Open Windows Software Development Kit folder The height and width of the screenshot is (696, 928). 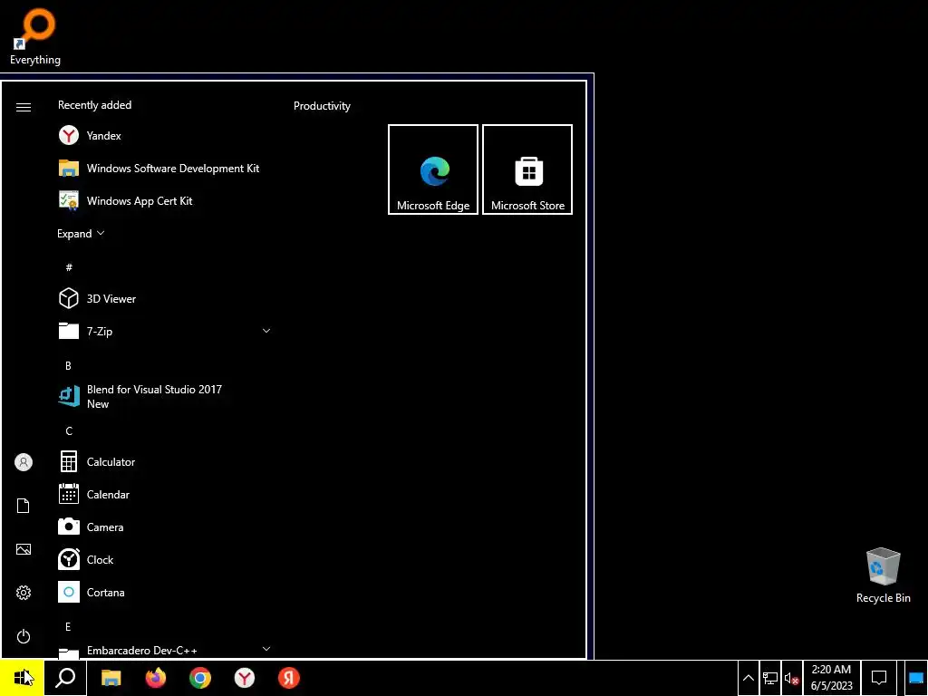click(165, 168)
